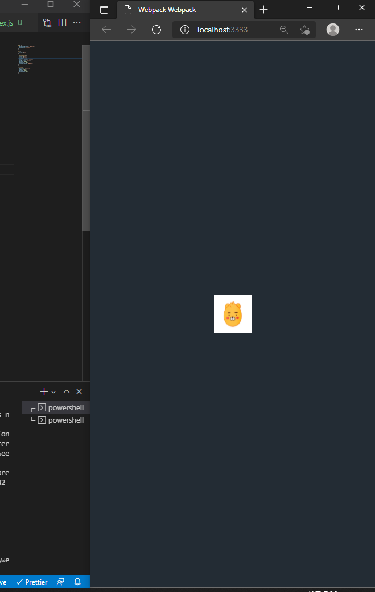Split the VS Code editor right

tap(63, 23)
